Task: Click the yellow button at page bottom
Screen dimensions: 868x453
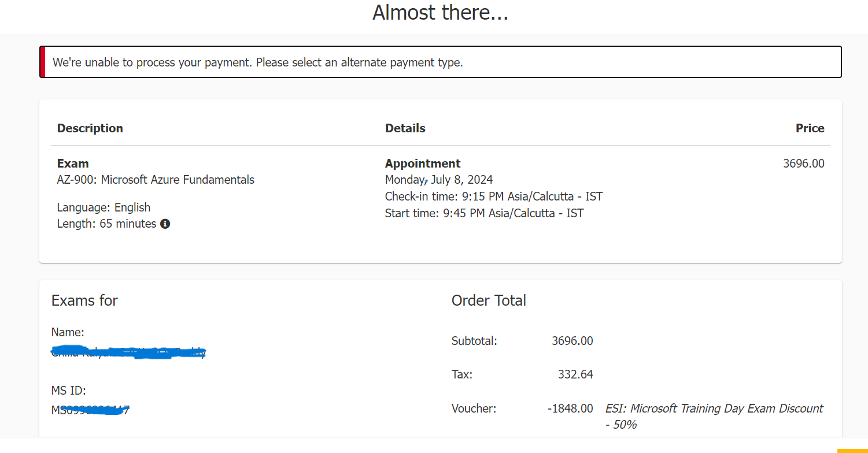Action: point(852,451)
